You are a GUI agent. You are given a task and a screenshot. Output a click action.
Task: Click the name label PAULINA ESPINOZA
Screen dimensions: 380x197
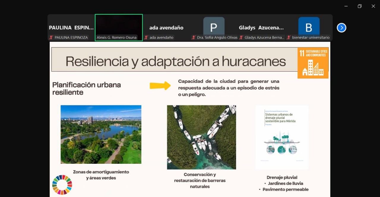click(71, 37)
